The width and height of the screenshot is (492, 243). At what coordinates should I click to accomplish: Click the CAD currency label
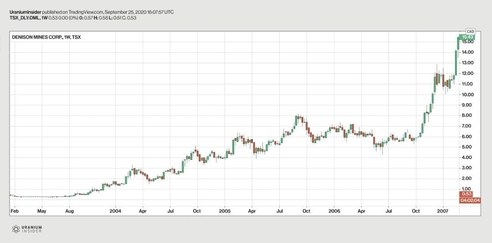click(x=470, y=31)
